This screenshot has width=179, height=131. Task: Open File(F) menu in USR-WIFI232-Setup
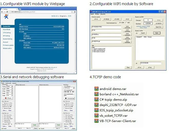click(x=92, y=14)
